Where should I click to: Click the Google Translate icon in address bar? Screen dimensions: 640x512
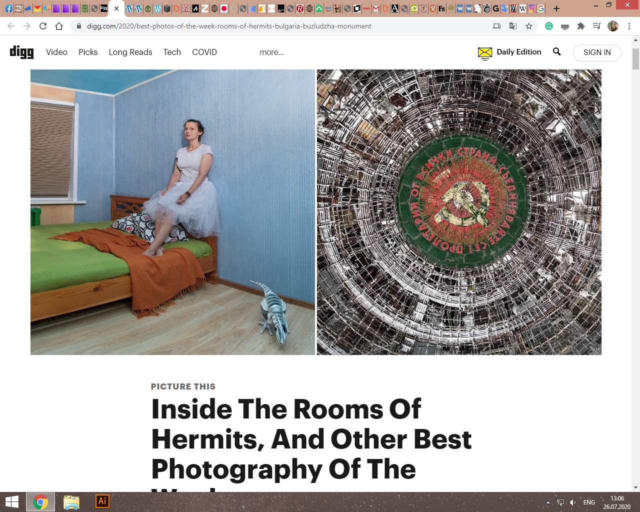tap(513, 26)
